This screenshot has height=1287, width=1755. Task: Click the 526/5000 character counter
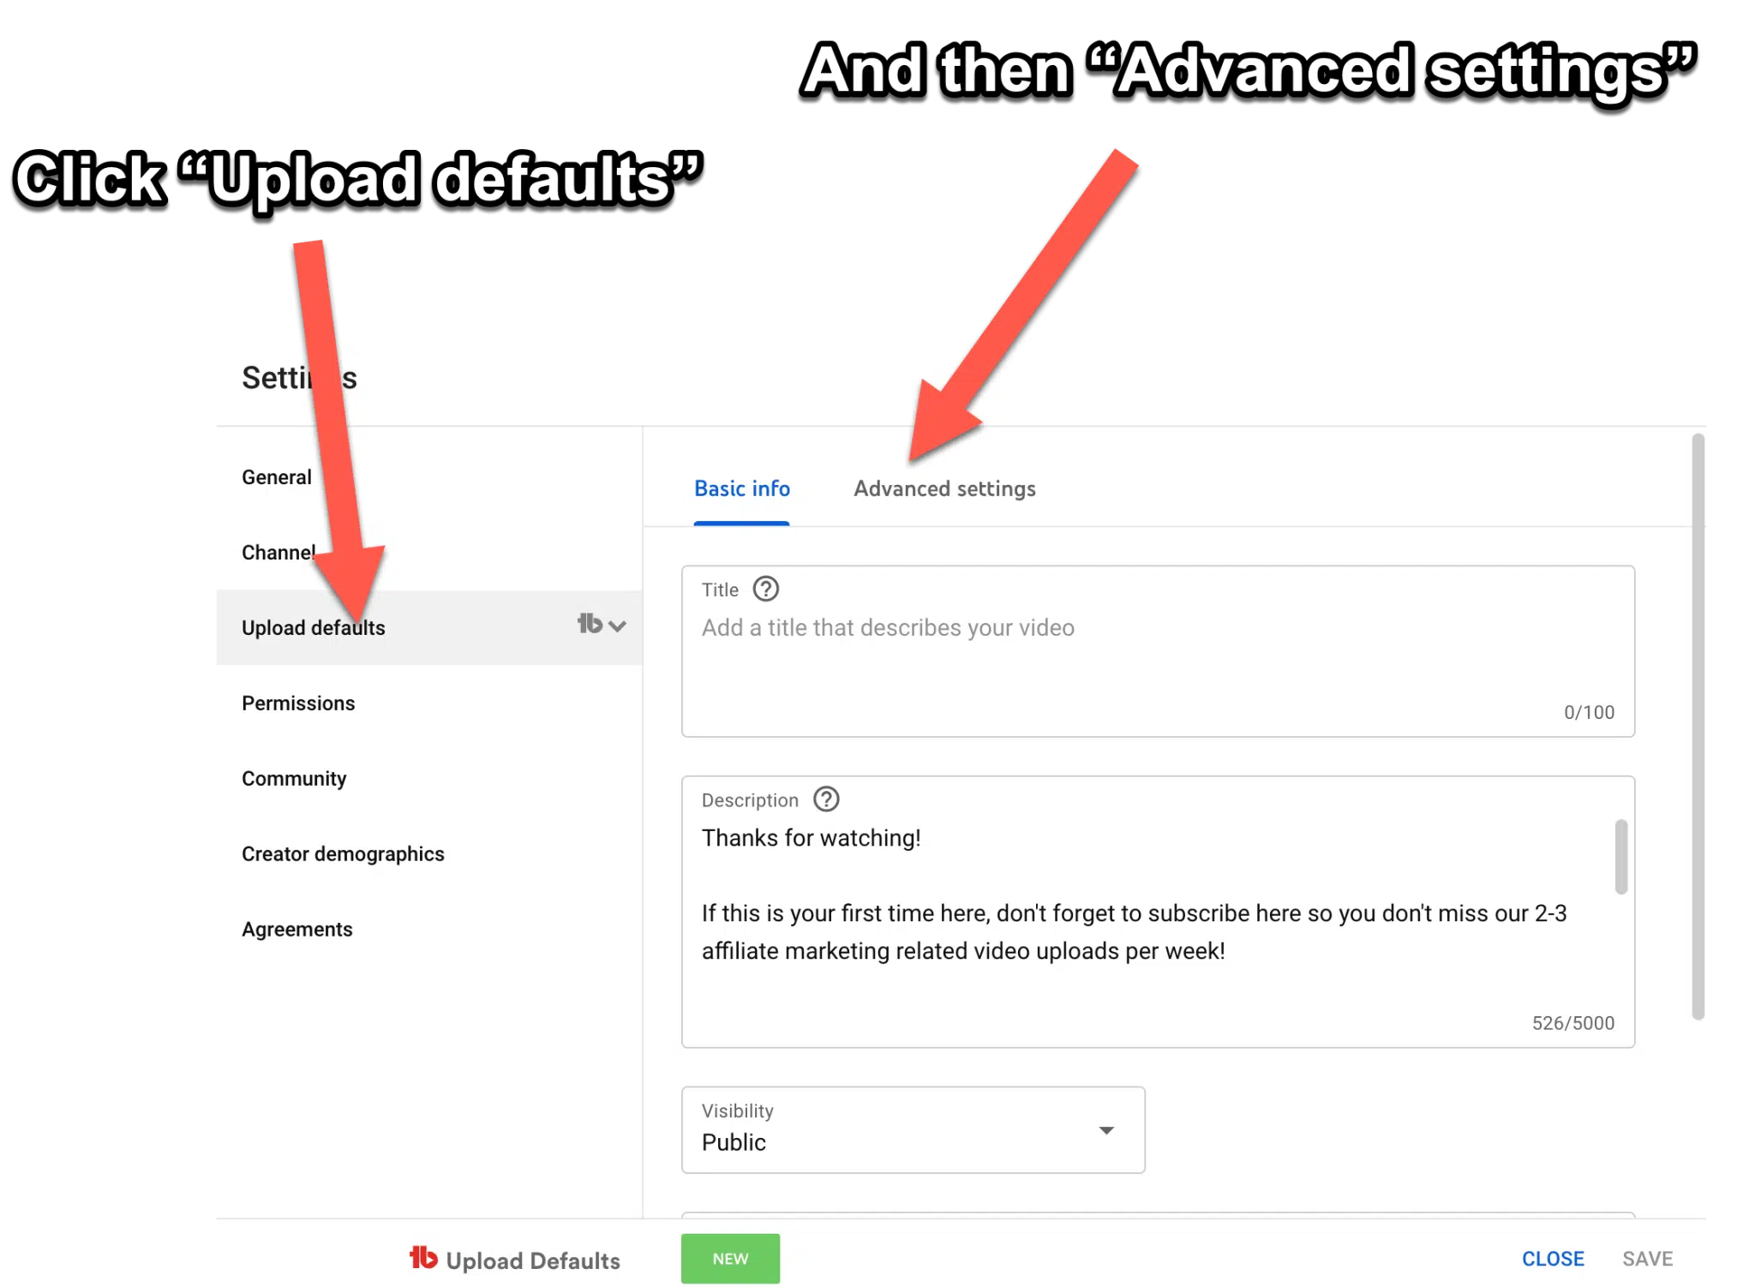click(x=1572, y=1023)
